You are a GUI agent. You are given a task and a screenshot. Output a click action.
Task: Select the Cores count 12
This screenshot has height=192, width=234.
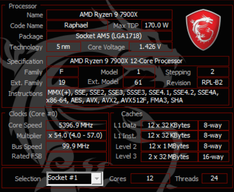point(150,179)
